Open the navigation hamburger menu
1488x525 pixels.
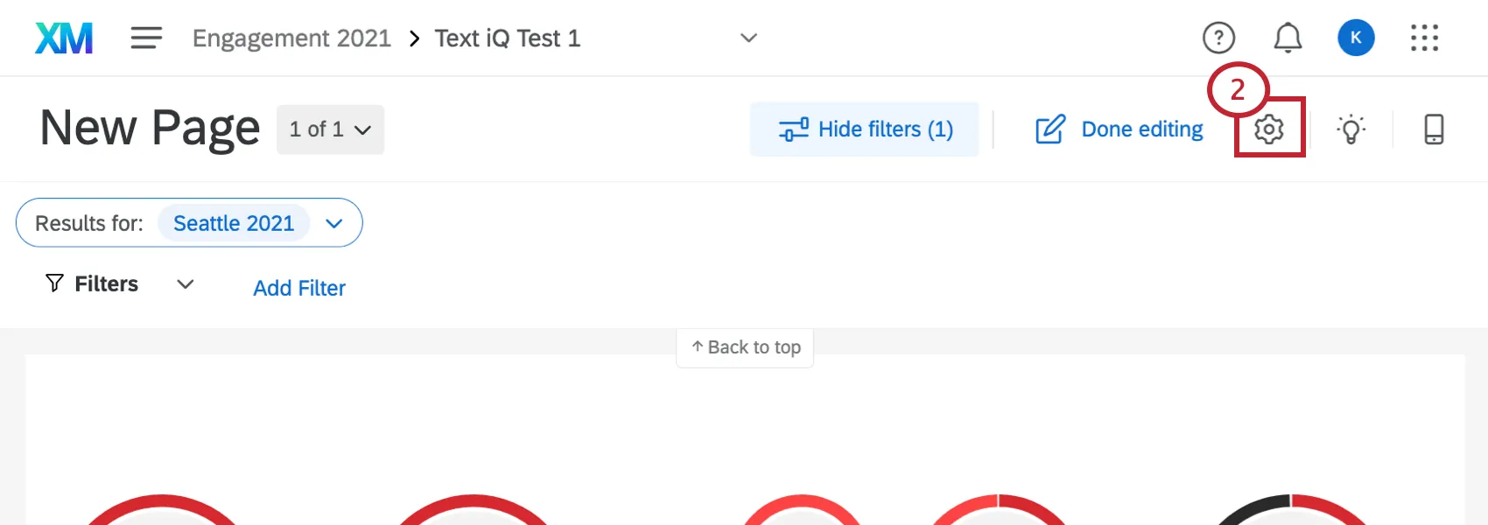[145, 38]
